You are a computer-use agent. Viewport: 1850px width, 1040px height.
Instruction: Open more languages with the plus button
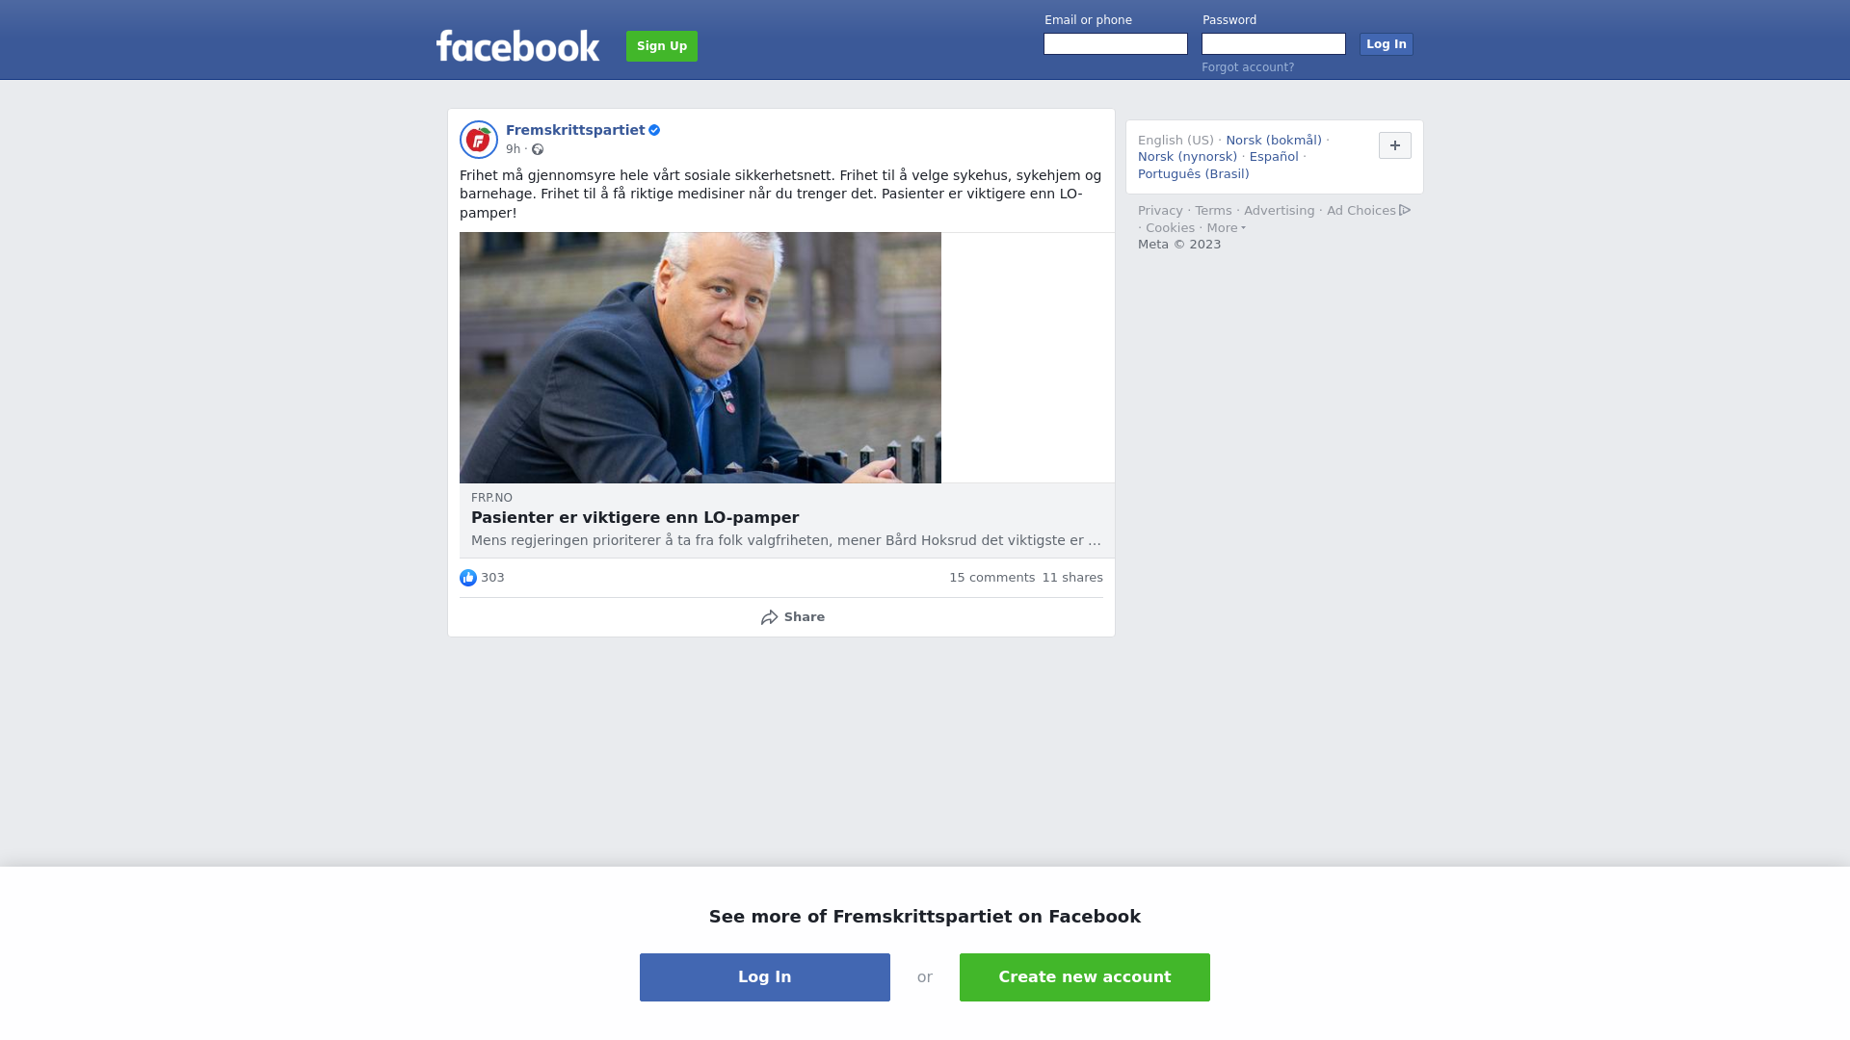click(x=1395, y=145)
